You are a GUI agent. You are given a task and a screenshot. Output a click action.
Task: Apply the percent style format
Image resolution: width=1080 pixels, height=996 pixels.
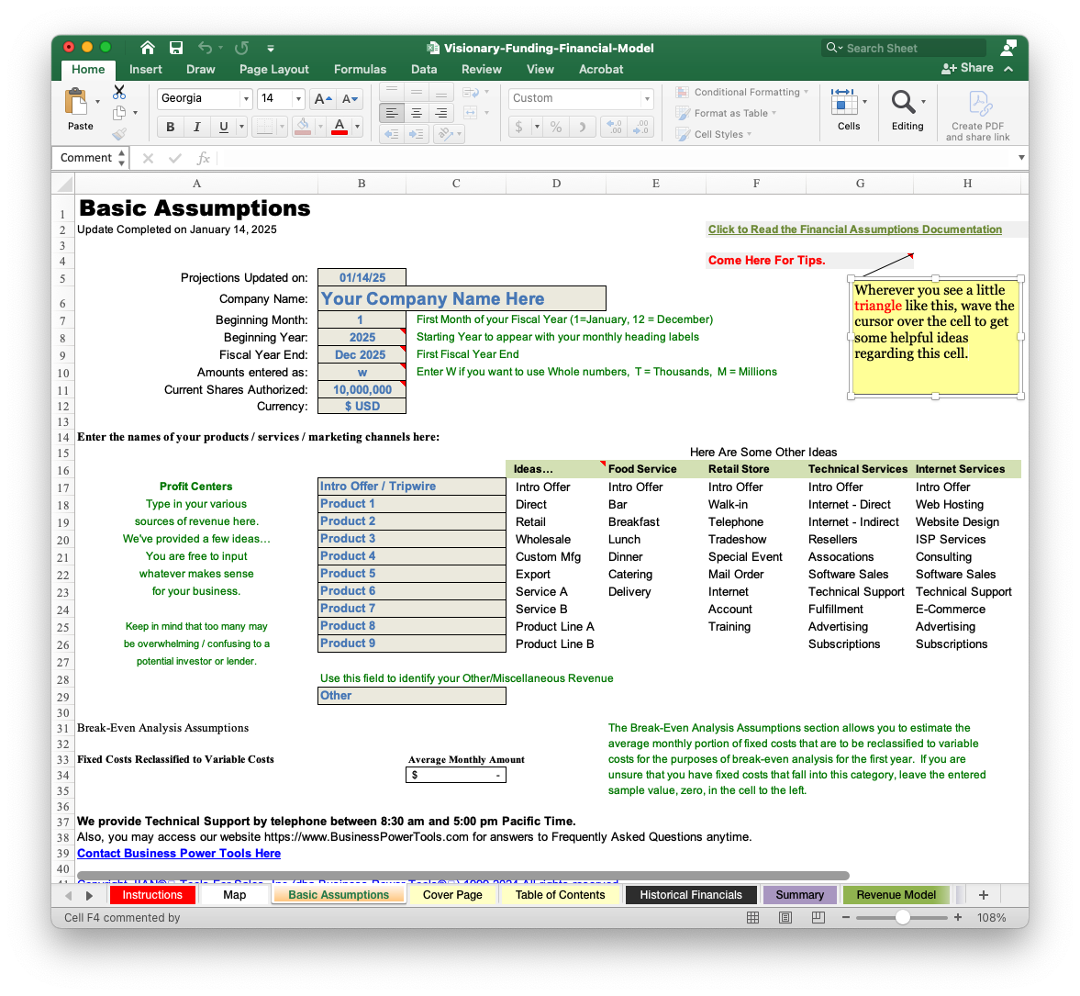(x=556, y=127)
